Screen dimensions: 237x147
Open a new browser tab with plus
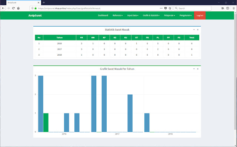click(x=44, y=3)
